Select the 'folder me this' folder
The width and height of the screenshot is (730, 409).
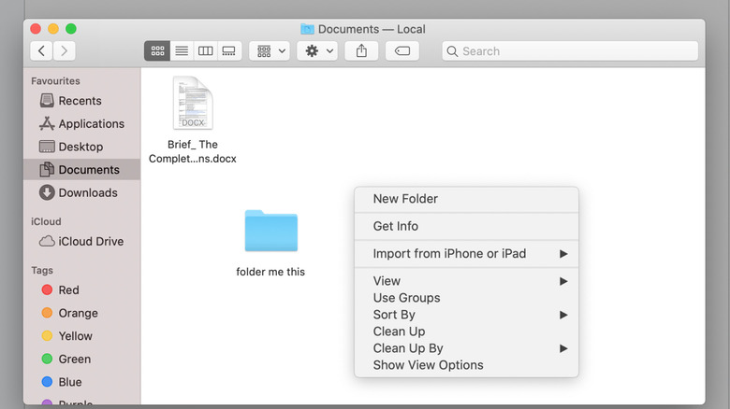270,233
